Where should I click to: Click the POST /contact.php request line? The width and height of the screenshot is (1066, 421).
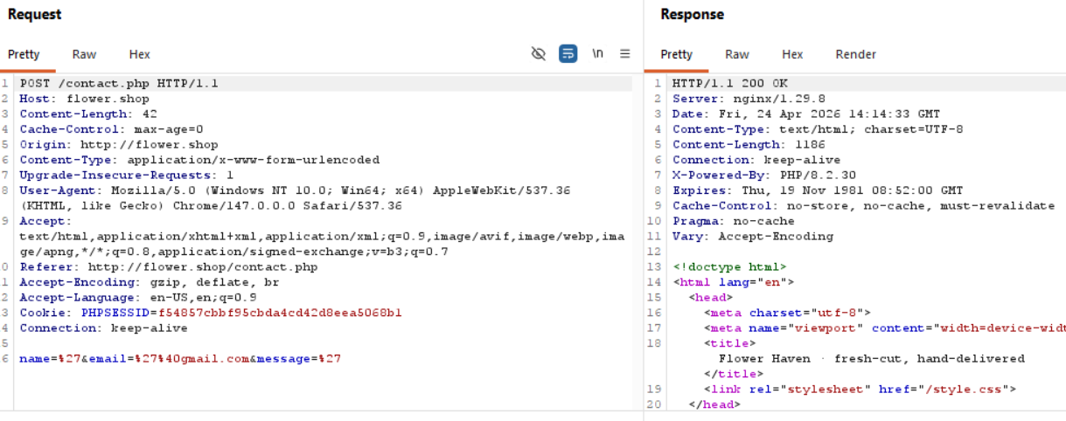[119, 84]
